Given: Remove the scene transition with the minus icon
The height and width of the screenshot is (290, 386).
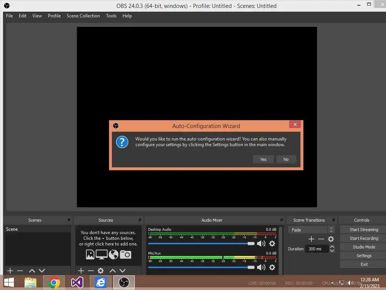Looking at the screenshot, I should (x=321, y=239).
